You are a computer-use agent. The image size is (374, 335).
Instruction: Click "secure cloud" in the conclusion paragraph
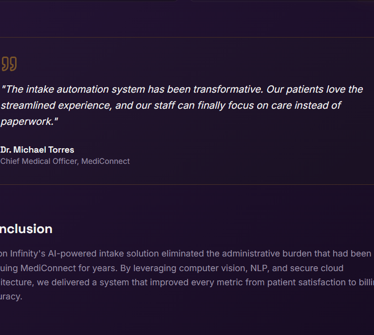pyautogui.click(x=319, y=268)
